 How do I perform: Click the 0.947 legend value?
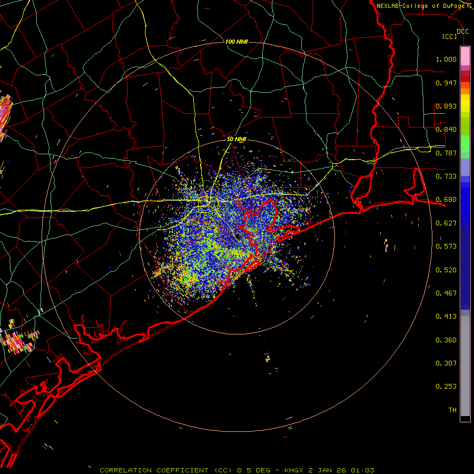pos(446,83)
